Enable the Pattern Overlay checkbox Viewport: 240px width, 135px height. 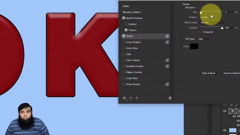[124, 72]
